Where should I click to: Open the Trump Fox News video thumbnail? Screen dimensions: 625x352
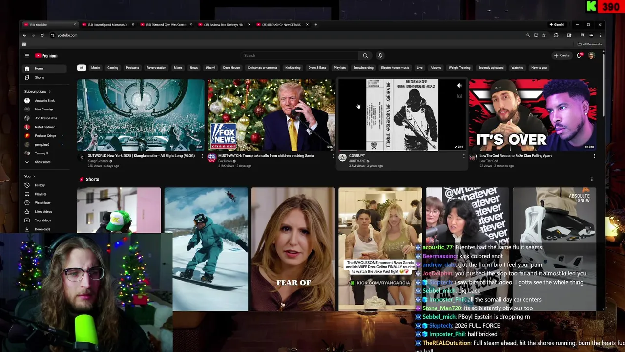pyautogui.click(x=271, y=115)
